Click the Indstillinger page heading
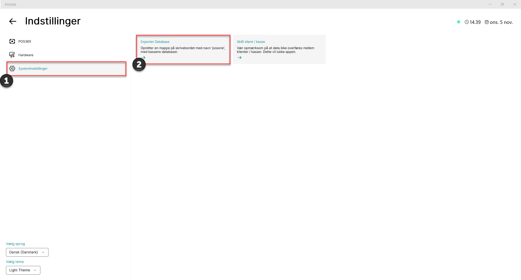The height and width of the screenshot is (280, 521). point(53,21)
